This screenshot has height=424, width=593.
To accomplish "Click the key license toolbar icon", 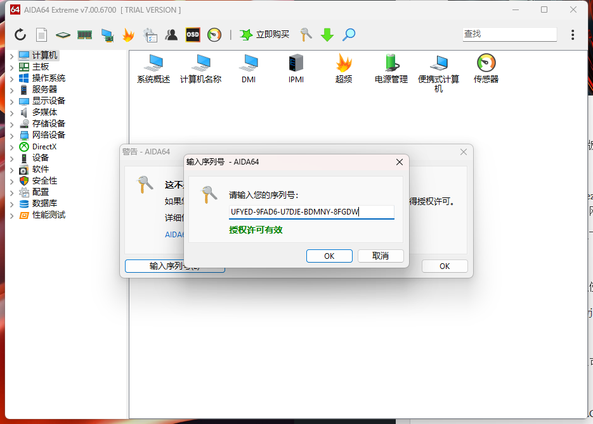I will pyautogui.click(x=306, y=35).
